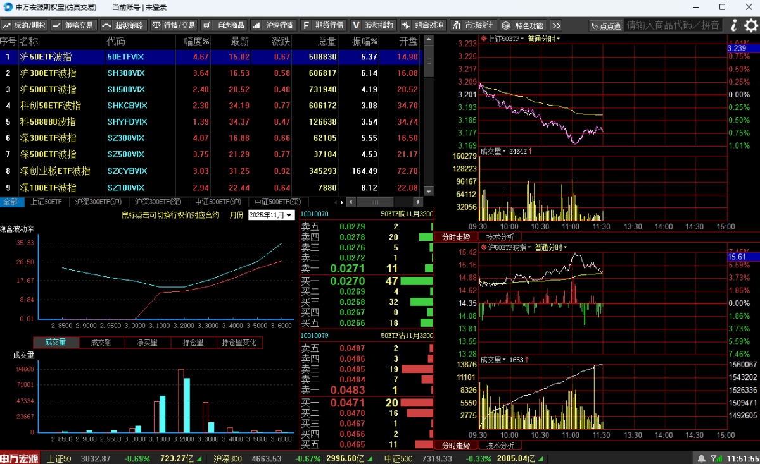Open 期货行情 futures quotes toolbar icon
This screenshot has height=464, width=760.
click(323, 25)
